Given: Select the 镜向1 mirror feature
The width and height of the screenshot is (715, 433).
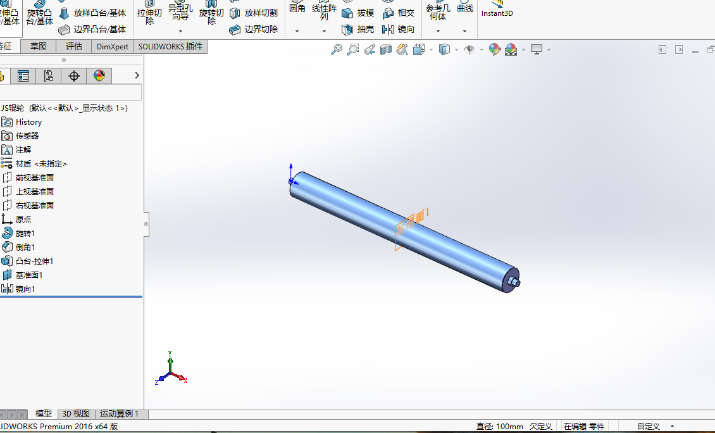Looking at the screenshot, I should tap(18, 289).
